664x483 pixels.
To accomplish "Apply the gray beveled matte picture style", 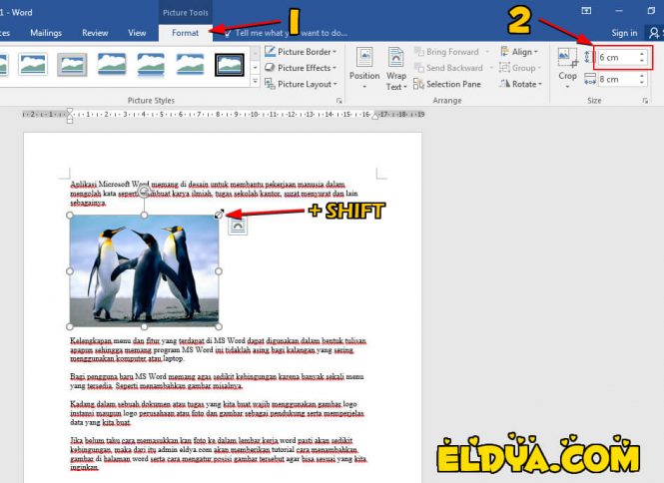I will point(73,64).
